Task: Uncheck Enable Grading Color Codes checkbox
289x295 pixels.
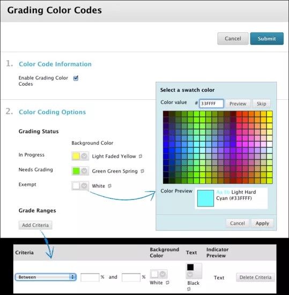Action: pos(76,78)
